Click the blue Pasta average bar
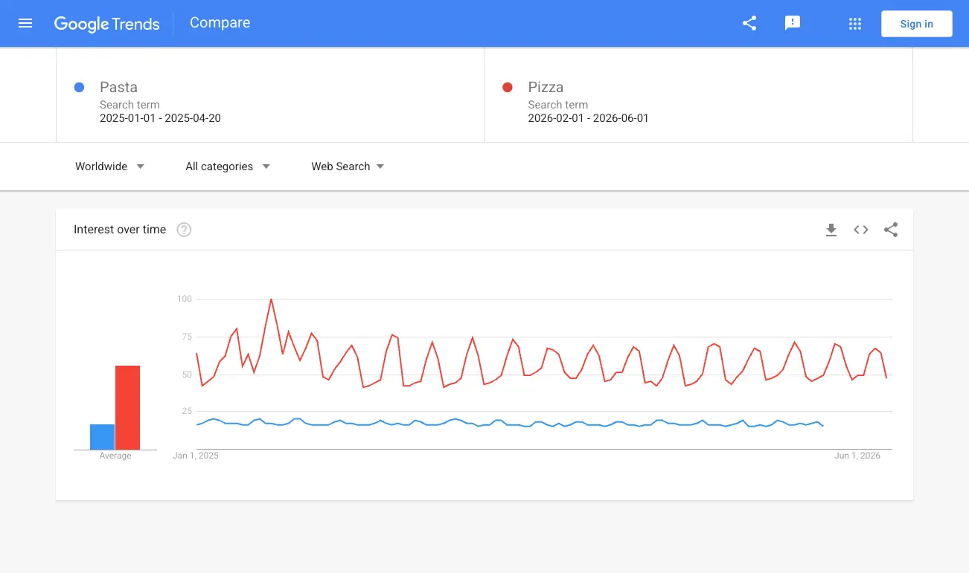The width and height of the screenshot is (969, 573). coord(103,437)
